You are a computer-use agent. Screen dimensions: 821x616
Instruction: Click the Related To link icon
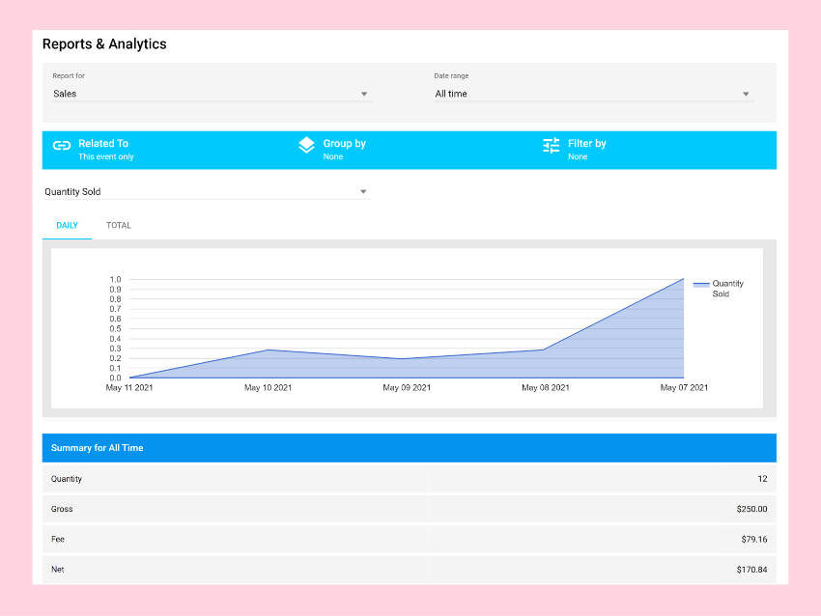[x=62, y=146]
